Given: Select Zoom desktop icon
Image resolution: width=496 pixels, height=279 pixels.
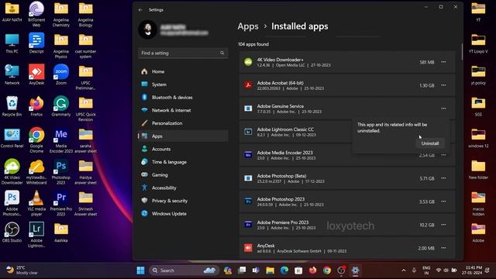Looking at the screenshot, I should [61, 74].
